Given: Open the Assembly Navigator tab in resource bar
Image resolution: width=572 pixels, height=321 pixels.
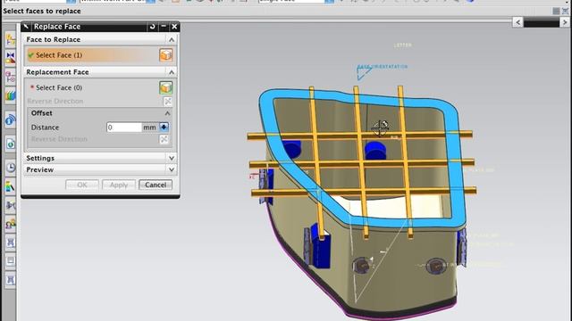Looking at the screenshot, I should (x=10, y=39).
